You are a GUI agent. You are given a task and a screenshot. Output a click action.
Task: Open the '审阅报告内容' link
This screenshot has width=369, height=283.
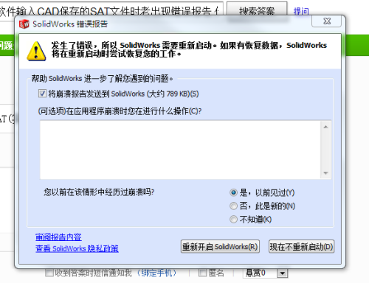click(x=58, y=237)
